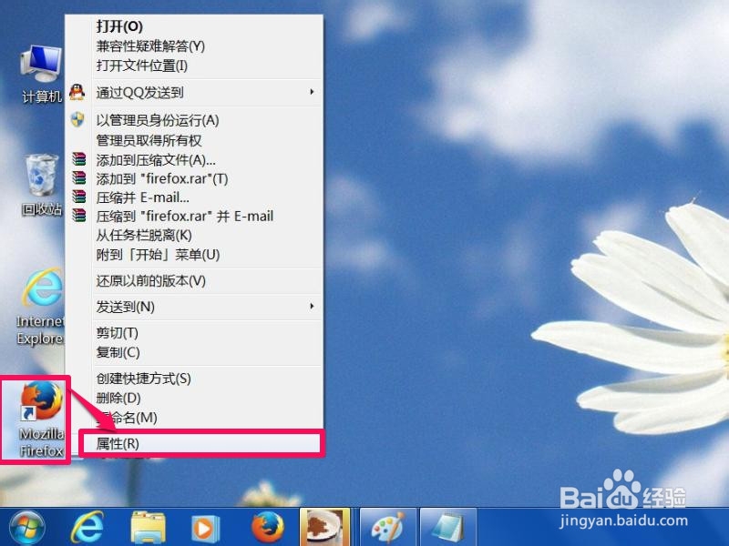Select 压缩到 "firefox.rar" 并 E-mail entry
This screenshot has height=546, width=729.
(185, 216)
